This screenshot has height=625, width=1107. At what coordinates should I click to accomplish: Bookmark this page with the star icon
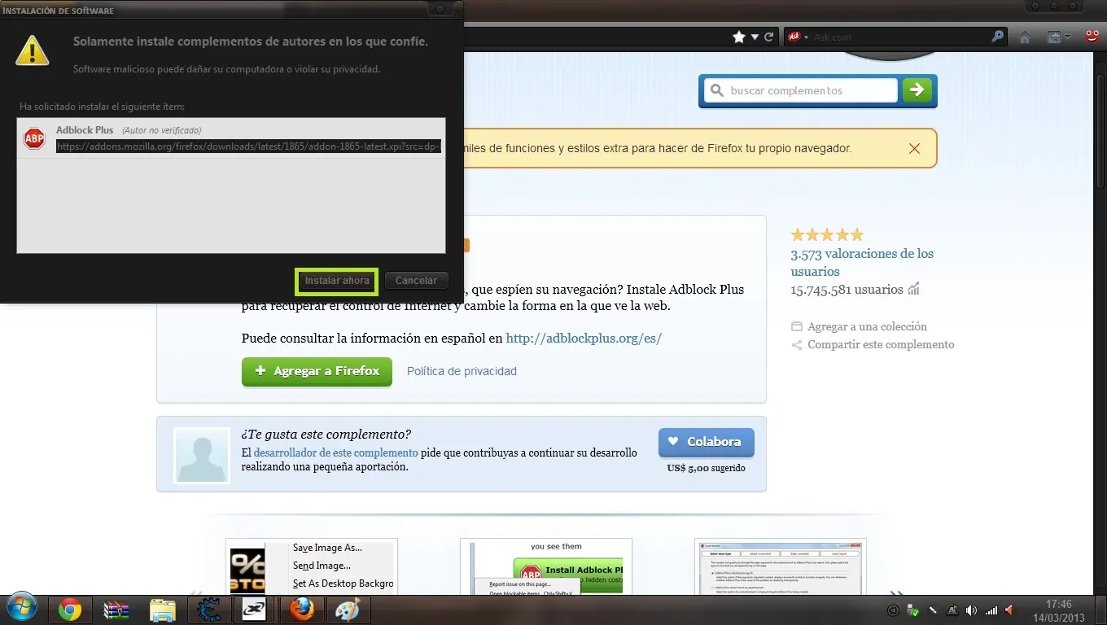pos(739,37)
